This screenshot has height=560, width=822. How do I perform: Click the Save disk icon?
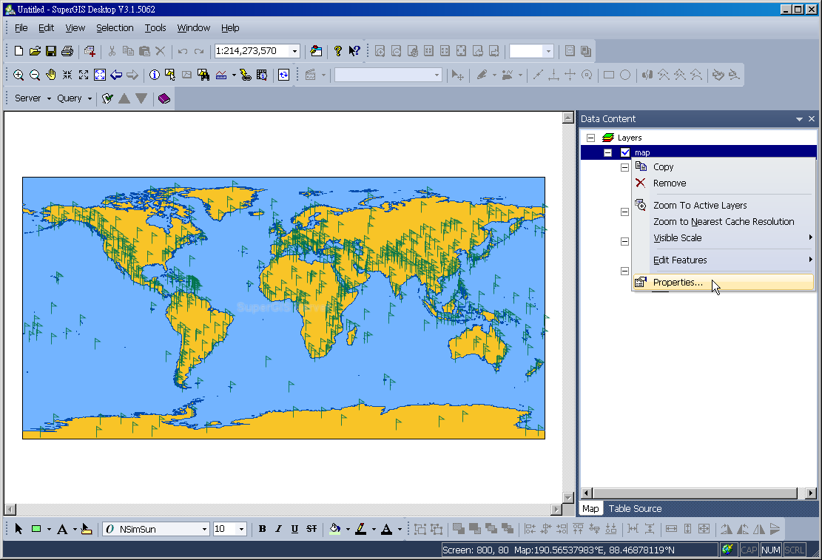51,51
